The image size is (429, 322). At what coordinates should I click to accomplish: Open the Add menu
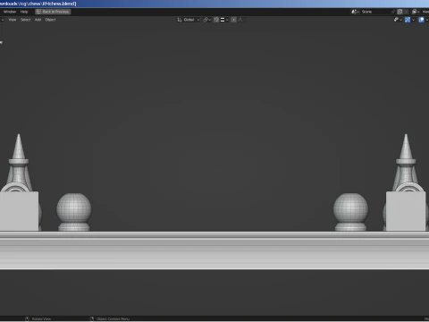click(38, 20)
